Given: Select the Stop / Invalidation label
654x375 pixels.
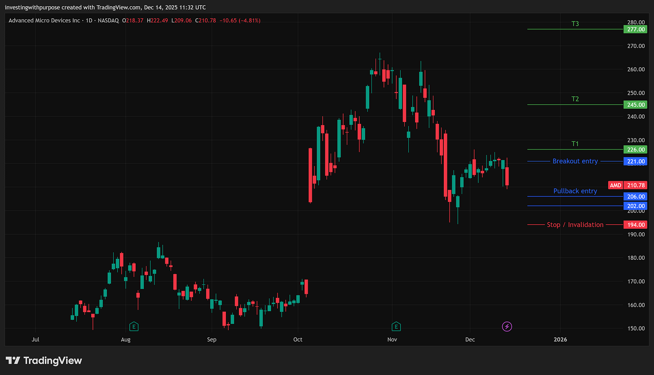Looking at the screenshot, I should coord(575,225).
